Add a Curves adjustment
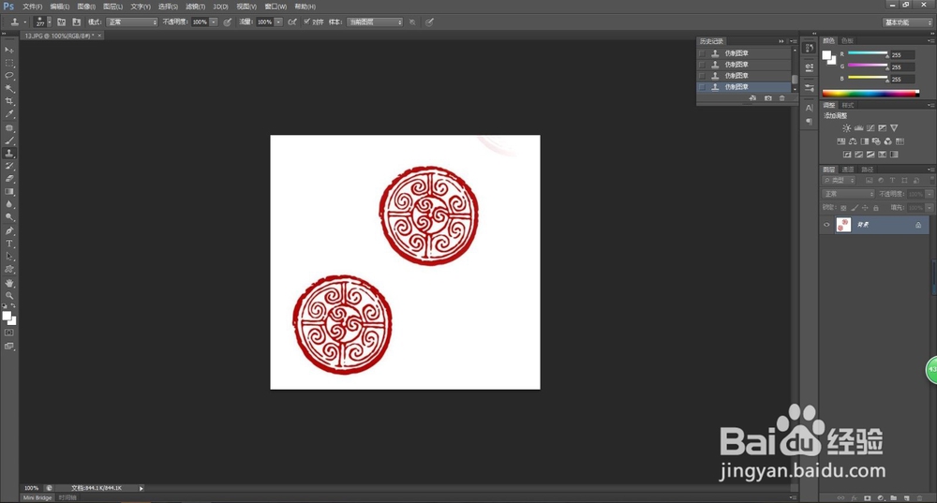The height and width of the screenshot is (503, 937). [x=870, y=127]
